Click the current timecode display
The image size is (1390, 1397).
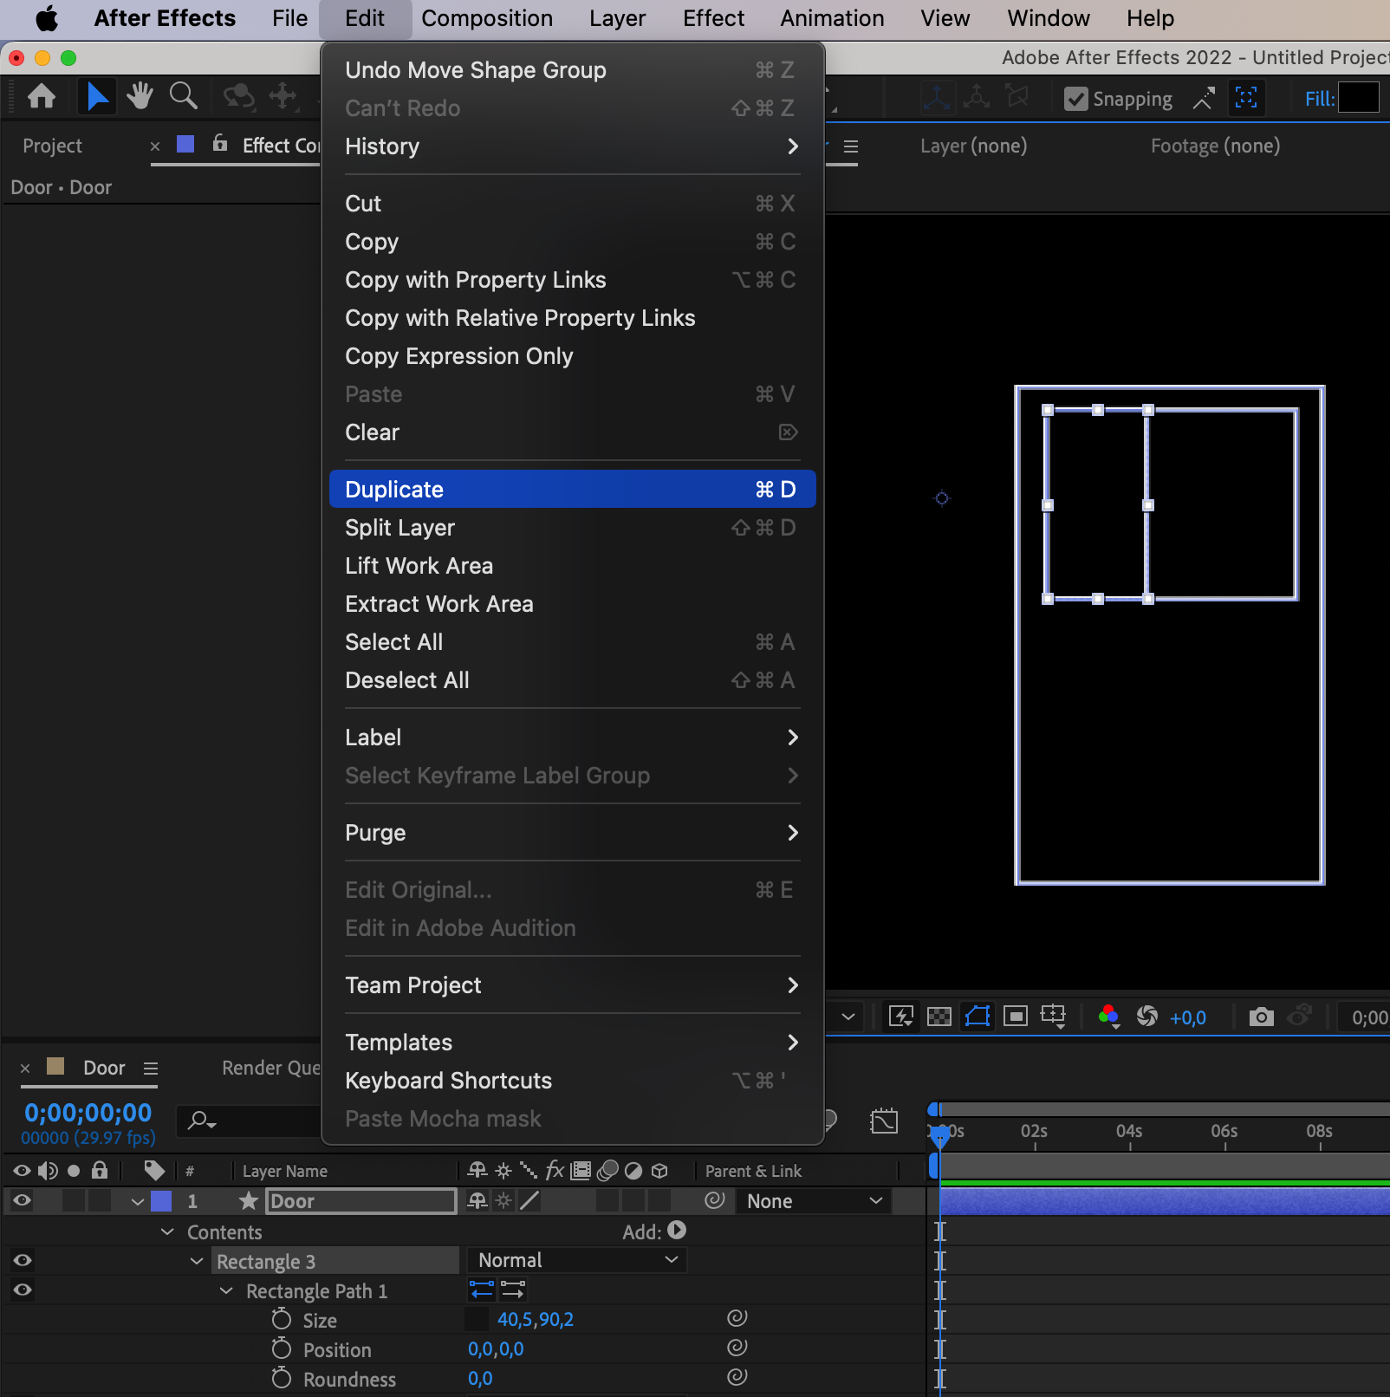88,1113
